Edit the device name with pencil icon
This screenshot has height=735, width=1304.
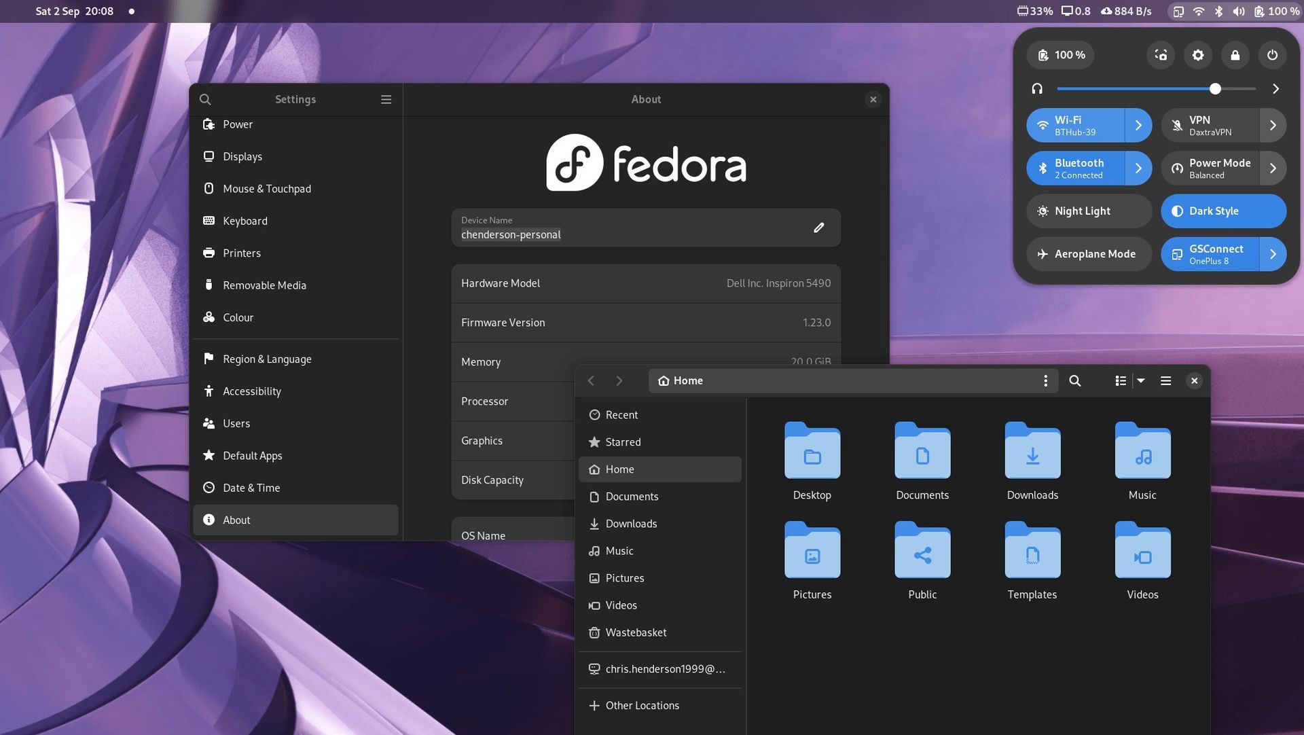819,228
